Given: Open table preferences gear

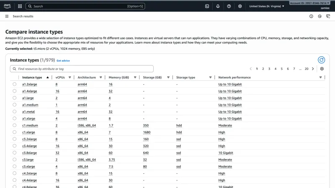Looking at the screenshot, I should [322, 69].
